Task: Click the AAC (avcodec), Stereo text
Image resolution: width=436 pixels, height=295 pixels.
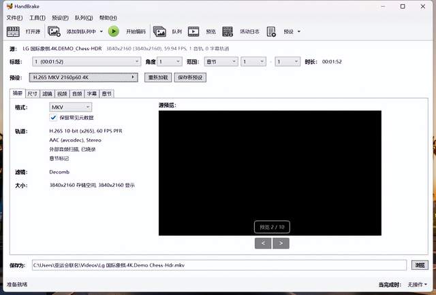Action: 76,140
